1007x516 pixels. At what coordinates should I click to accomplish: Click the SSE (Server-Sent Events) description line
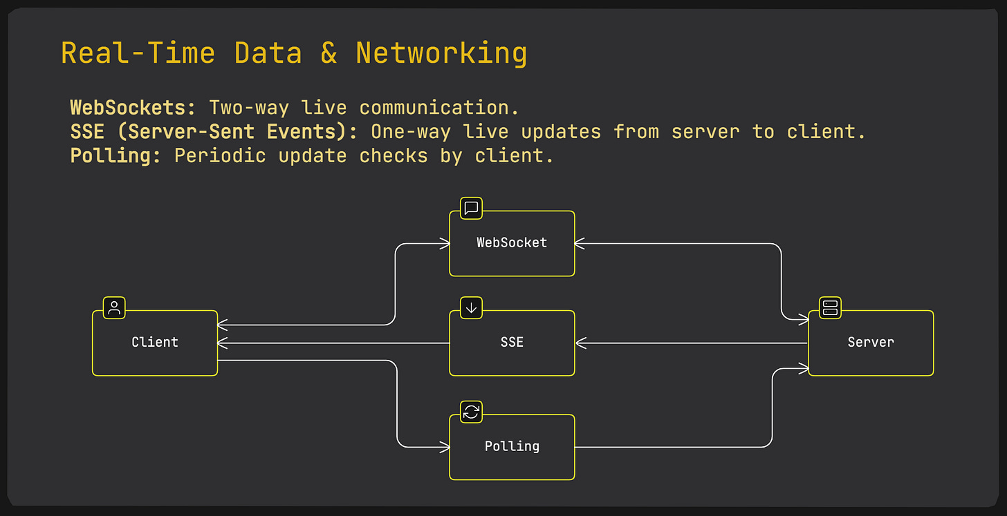click(x=467, y=131)
